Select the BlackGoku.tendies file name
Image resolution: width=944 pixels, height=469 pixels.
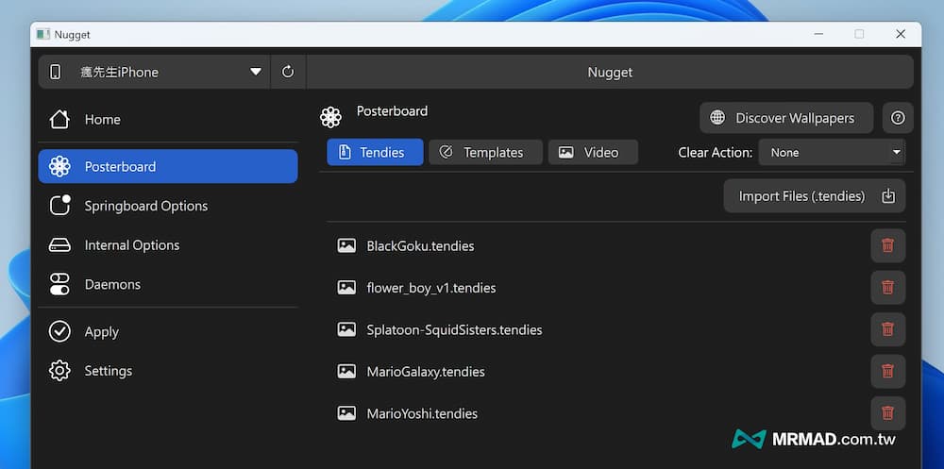coord(420,245)
